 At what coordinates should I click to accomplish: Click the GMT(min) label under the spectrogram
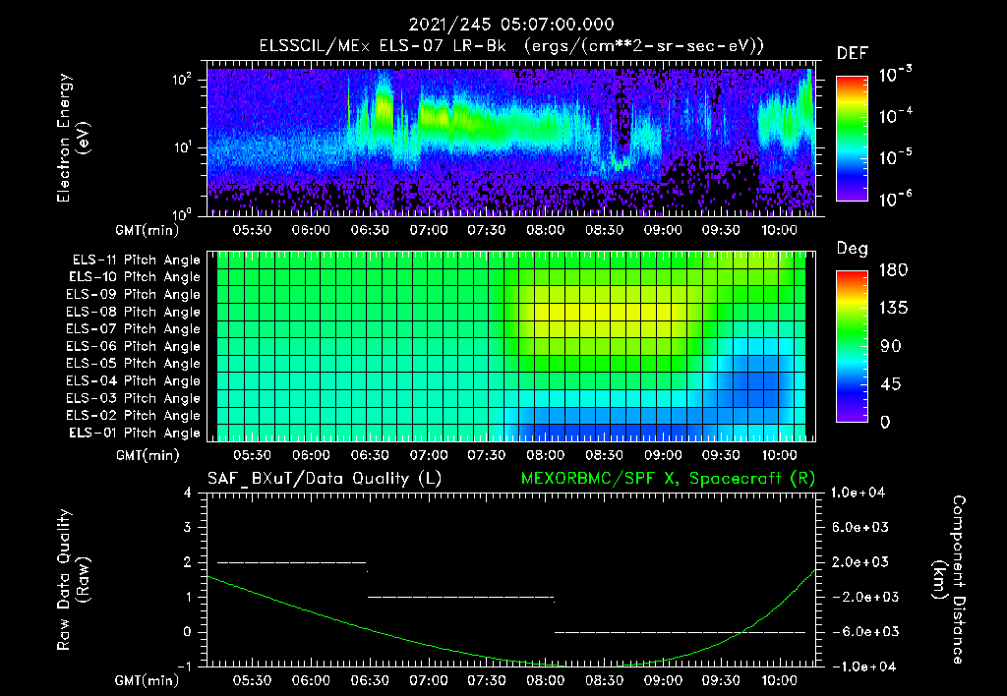(x=148, y=230)
